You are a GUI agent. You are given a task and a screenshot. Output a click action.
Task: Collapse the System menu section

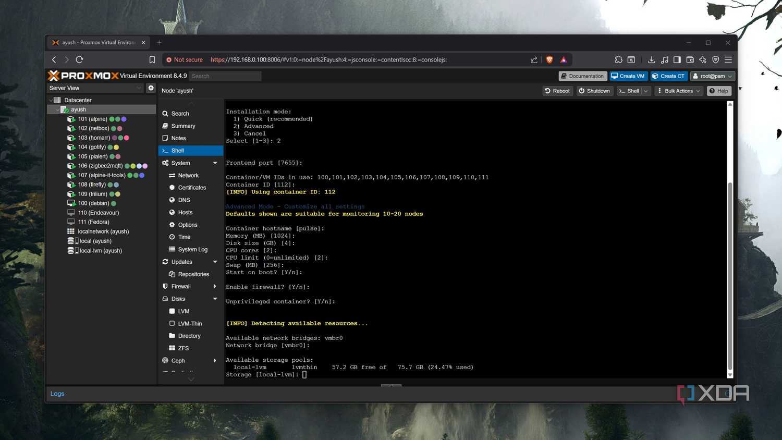click(x=215, y=163)
